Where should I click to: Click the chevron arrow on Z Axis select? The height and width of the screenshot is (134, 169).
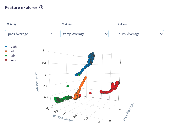tap(161, 34)
